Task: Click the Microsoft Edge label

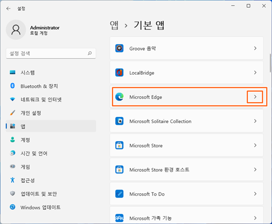Action: point(146,97)
